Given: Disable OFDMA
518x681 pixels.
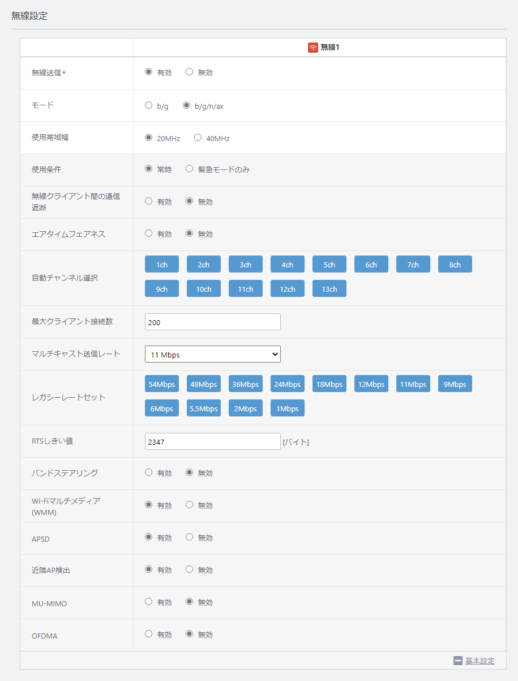Looking at the screenshot, I should [x=190, y=633].
